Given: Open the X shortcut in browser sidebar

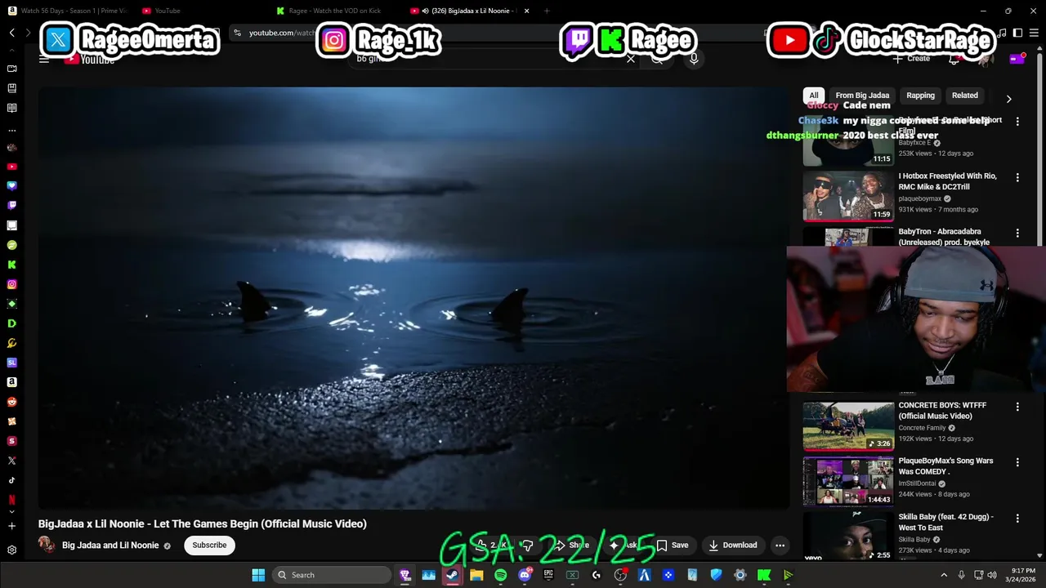Looking at the screenshot, I should tap(11, 461).
